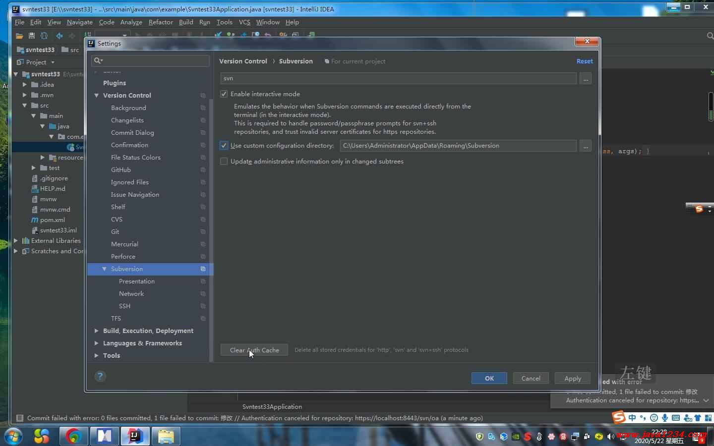Viewport: 714px width, 446px height.
Task: Expand the .idea folder in project tree
Action: [x=25, y=85]
